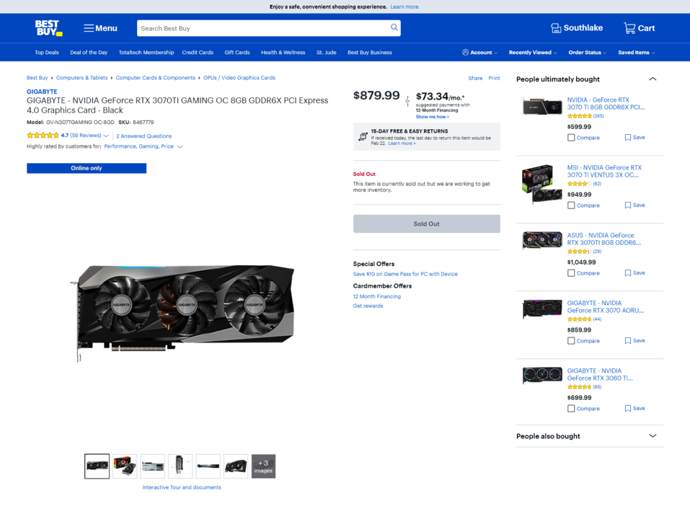
Task: Check Compare for the MSI VENTUS card
Action: 570,205
